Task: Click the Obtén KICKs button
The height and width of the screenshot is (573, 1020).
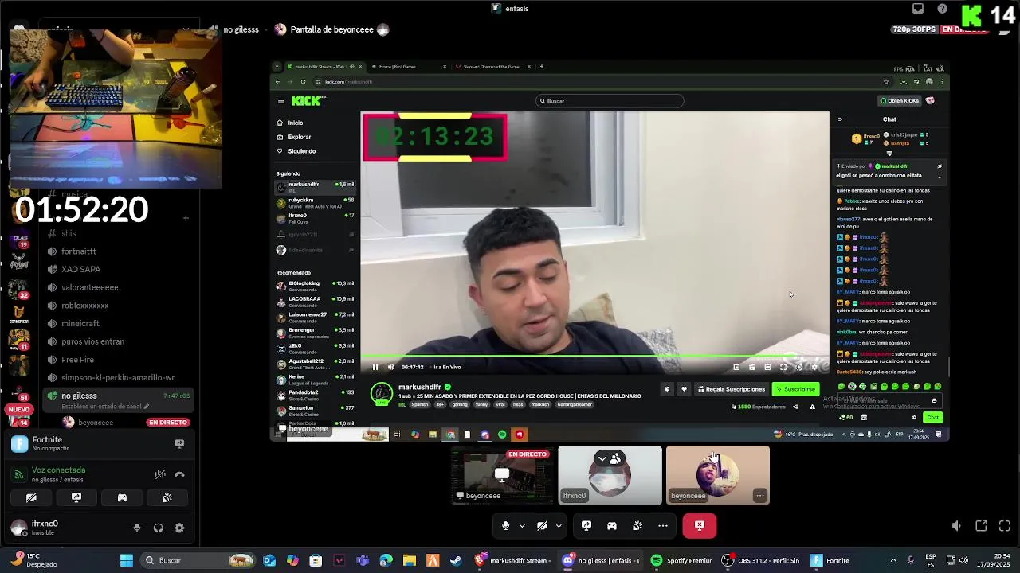Action: (x=900, y=101)
